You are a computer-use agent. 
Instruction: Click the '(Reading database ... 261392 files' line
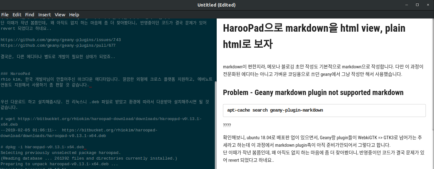[x=89, y=158]
